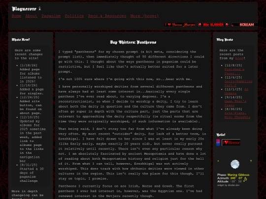The image size is (266, 199).
Task: Click the I love Horror Movies badge
Action: 180,25
